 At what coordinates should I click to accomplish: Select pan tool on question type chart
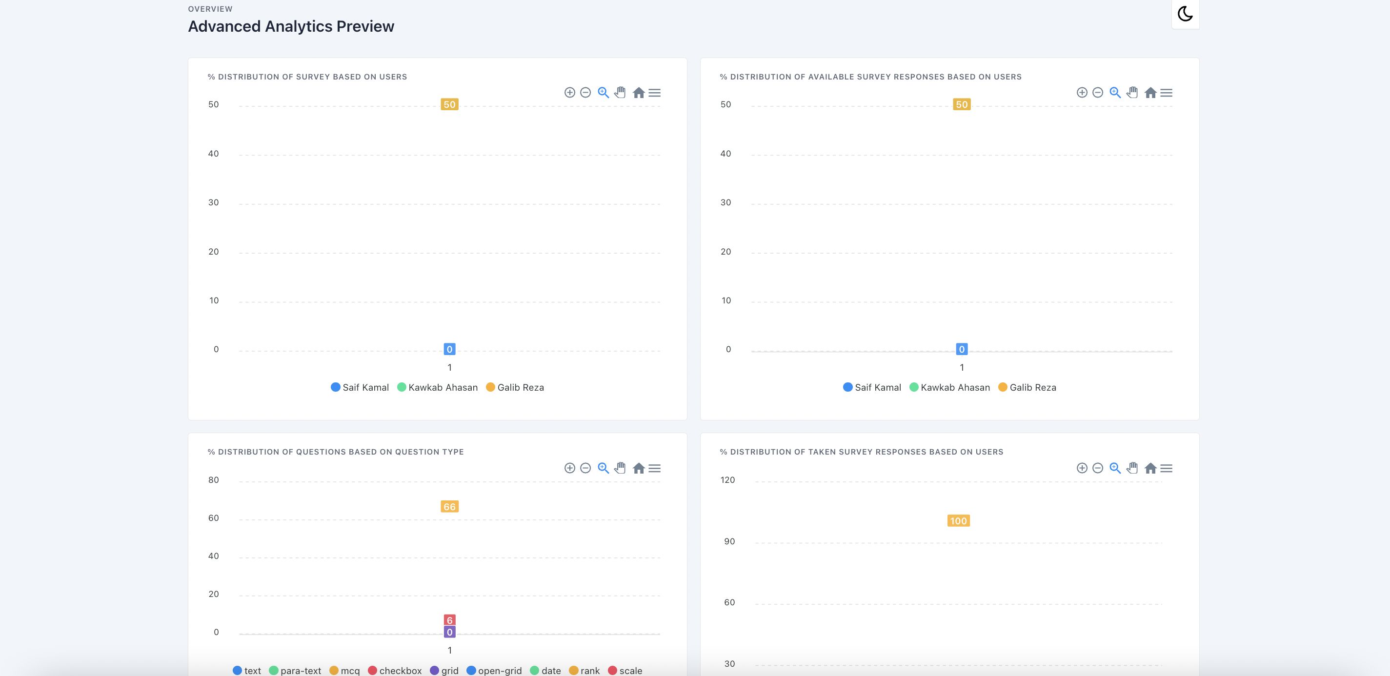pyautogui.click(x=620, y=468)
